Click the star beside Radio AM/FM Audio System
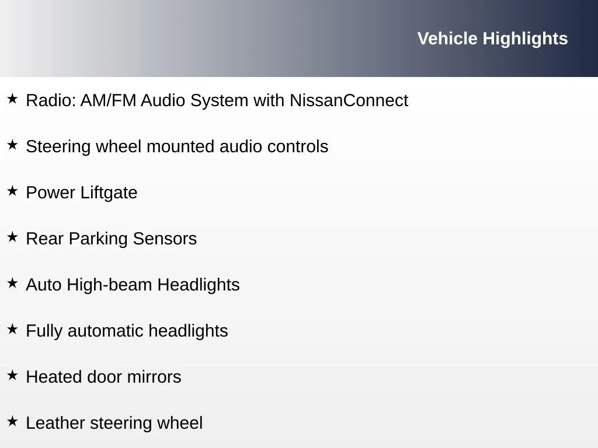598x448 pixels. click(12, 99)
